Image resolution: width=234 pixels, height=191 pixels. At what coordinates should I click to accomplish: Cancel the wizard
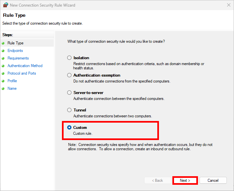(213, 180)
